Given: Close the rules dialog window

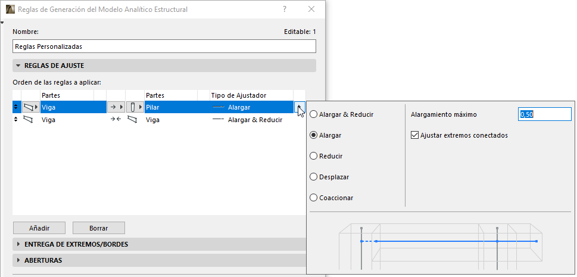Looking at the screenshot, I should (311, 9).
